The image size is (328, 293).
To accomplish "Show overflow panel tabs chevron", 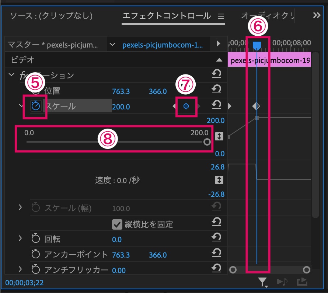I will (x=317, y=15).
